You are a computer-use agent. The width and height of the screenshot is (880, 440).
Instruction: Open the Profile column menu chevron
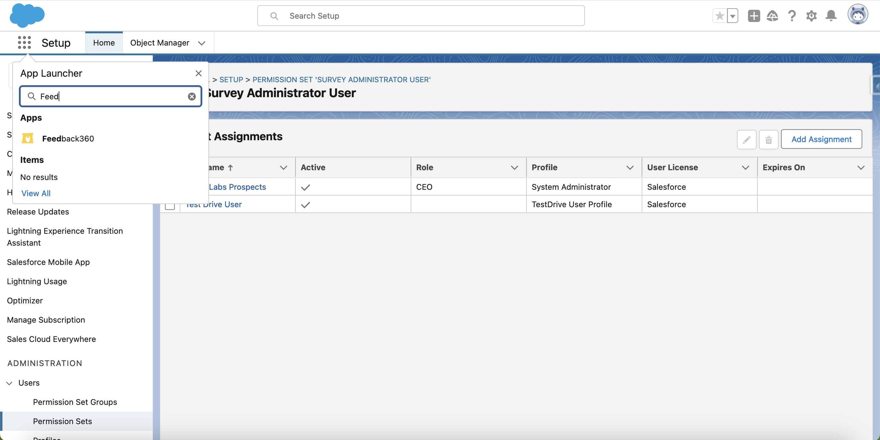point(630,168)
